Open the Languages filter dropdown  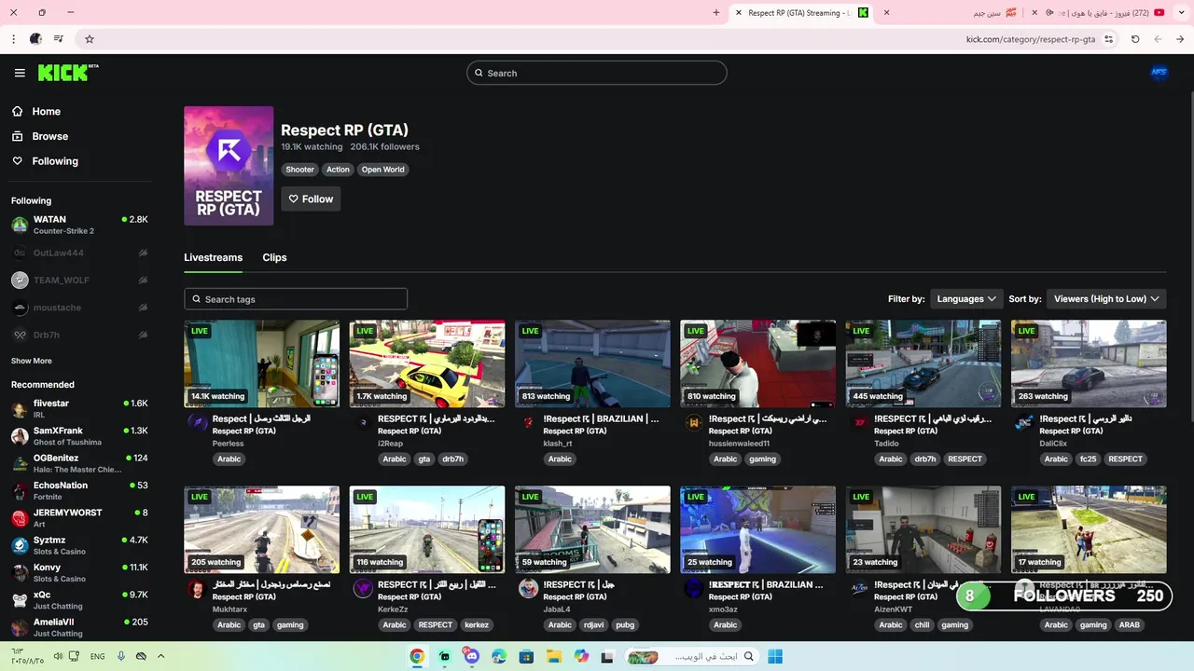pyautogui.click(x=966, y=299)
